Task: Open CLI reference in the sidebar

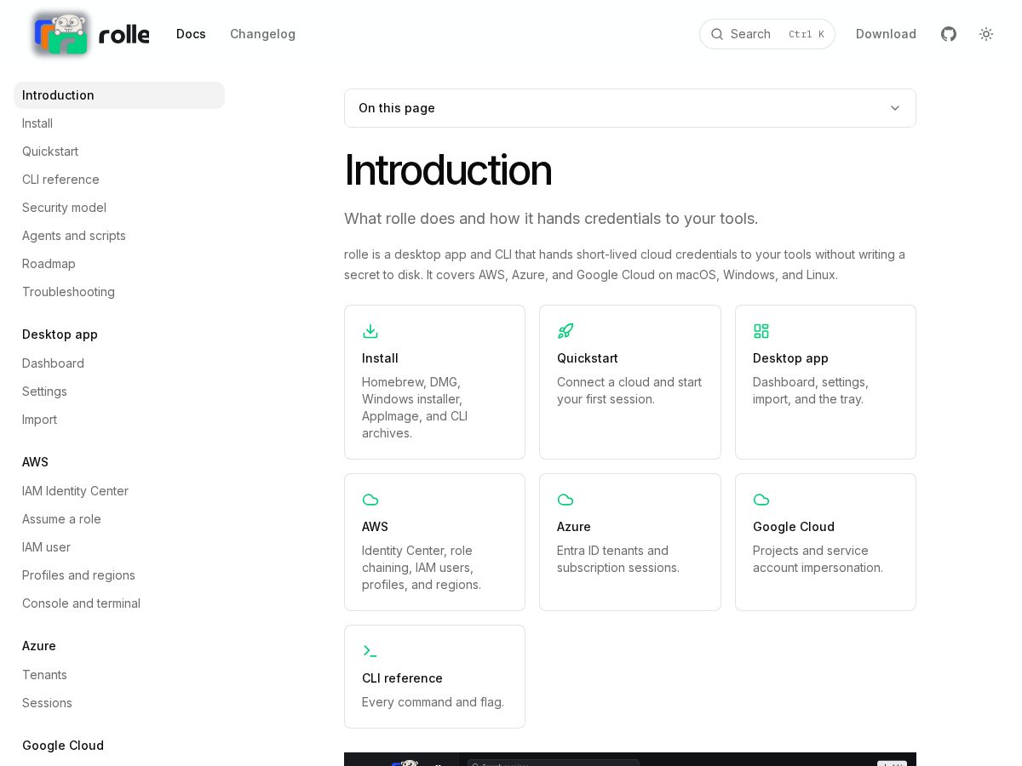Action: (x=119, y=180)
